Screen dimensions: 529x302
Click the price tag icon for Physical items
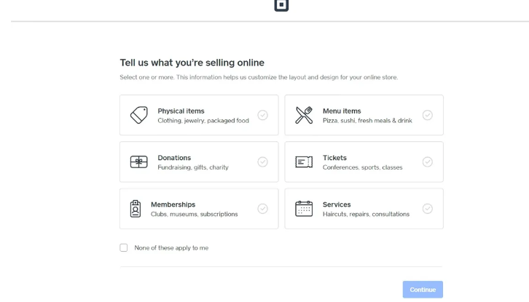point(139,115)
